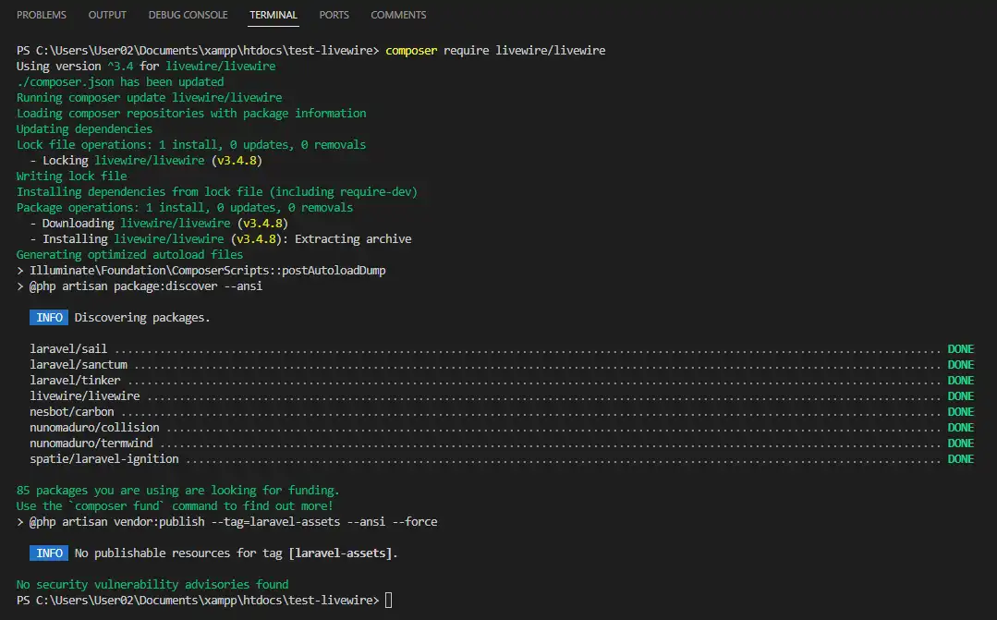This screenshot has width=997, height=620.
Task: Click DONE status for spatie/laravel-ignition
Action: 961,458
